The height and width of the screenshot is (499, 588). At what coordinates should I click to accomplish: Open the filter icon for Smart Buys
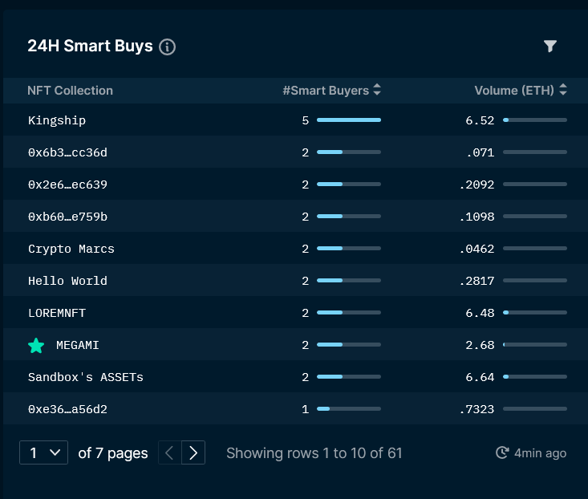[x=550, y=46]
